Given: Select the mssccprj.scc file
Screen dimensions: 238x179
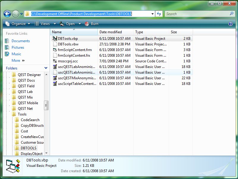Looking at the screenshot, I should (x=68, y=61).
